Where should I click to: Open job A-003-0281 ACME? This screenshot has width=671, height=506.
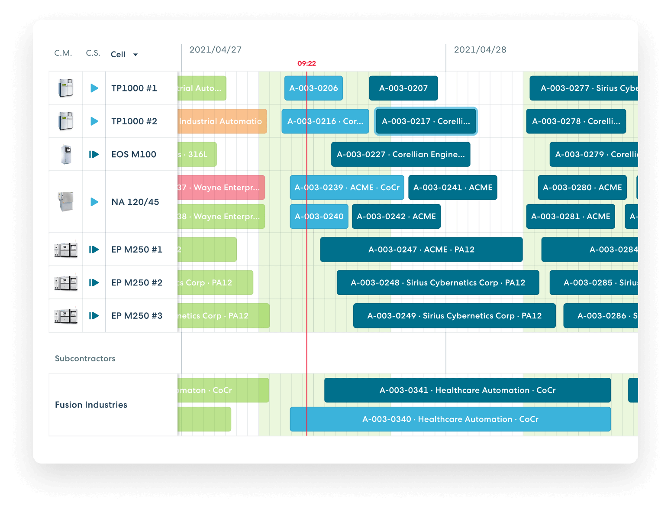pos(571,217)
